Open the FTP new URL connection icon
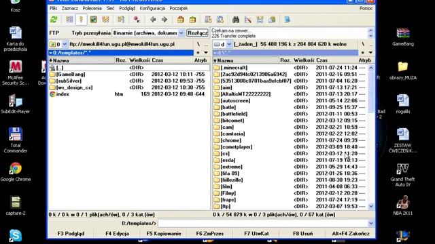Image resolution: width=435 pixels, height=244 pixels. click(x=220, y=20)
